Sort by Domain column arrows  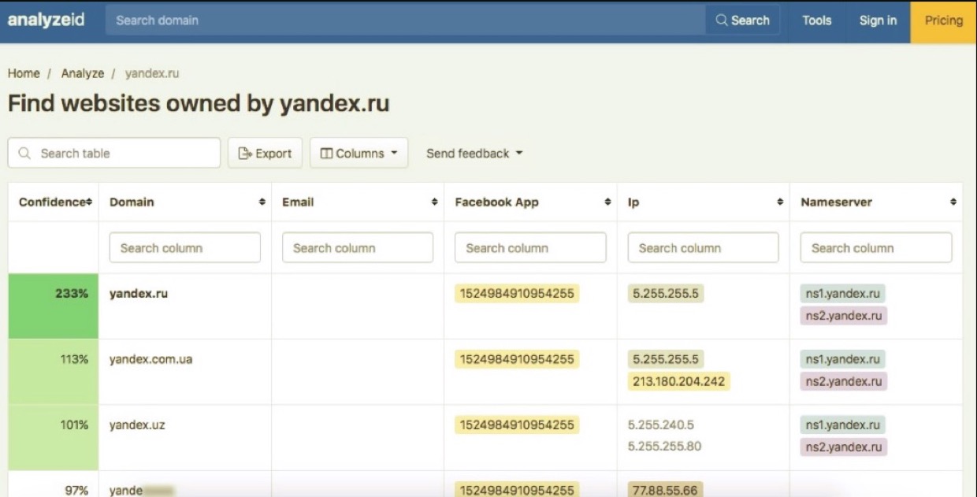262,202
